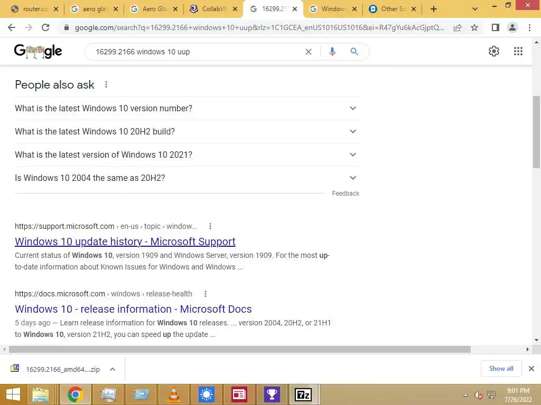Click the forward navigation arrow
Viewport: 541px width, 405px height.
[x=29, y=27]
